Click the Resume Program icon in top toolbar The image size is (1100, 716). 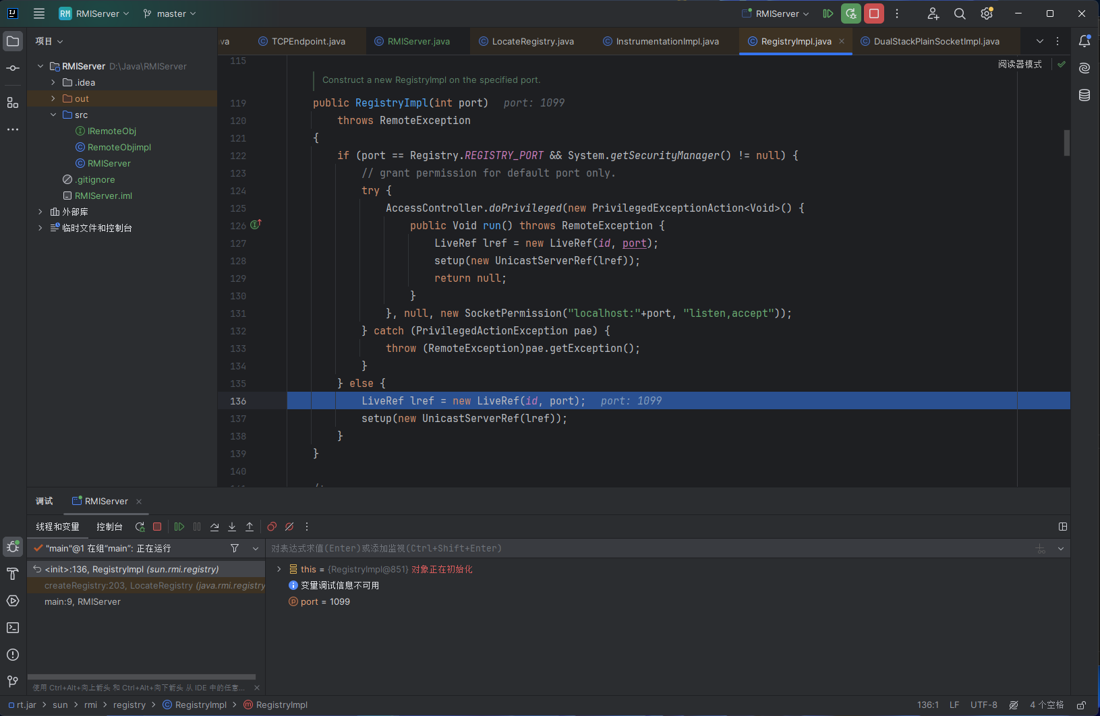tap(828, 13)
